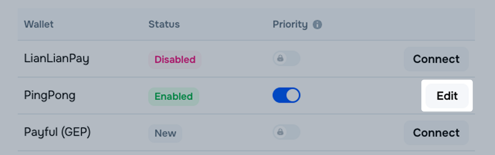Click the Disabled status badge
The width and height of the screenshot is (495, 155).
point(175,60)
